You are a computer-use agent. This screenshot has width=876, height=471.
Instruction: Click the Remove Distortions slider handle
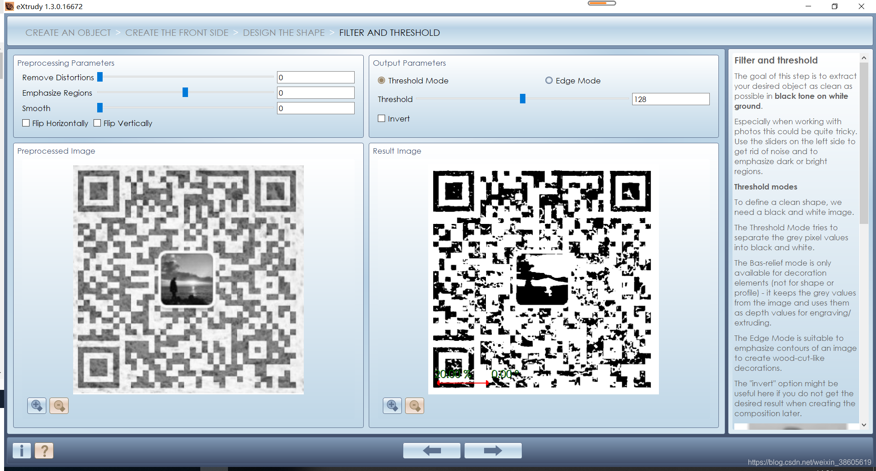tap(100, 77)
